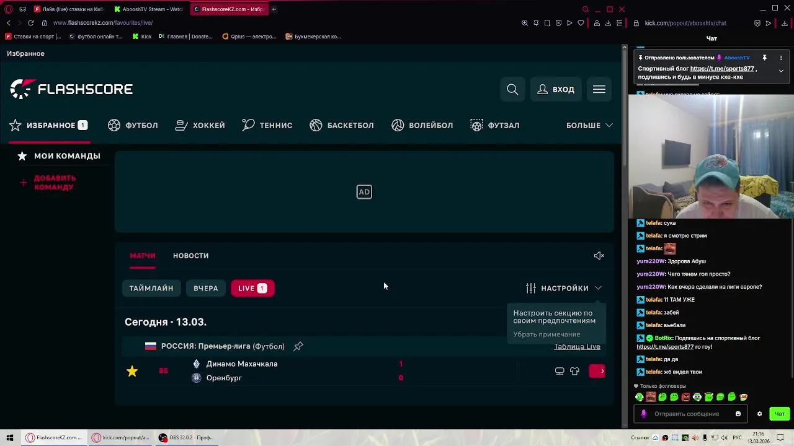Open the TV broadcast icon for the match
The width and height of the screenshot is (794, 446).
[x=560, y=371]
